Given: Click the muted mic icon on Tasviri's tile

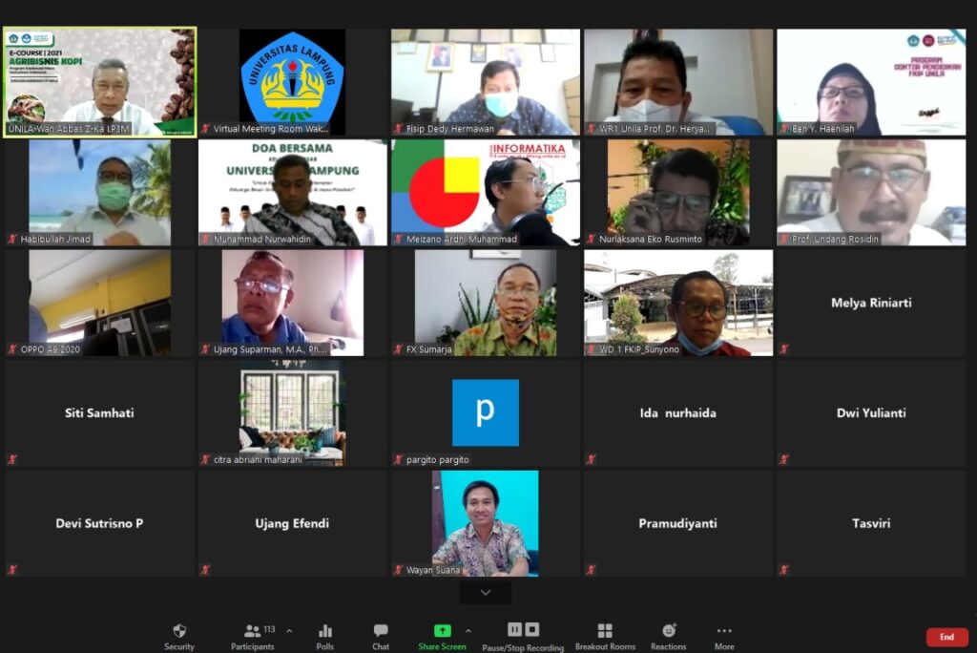Looking at the screenshot, I should 784,570.
